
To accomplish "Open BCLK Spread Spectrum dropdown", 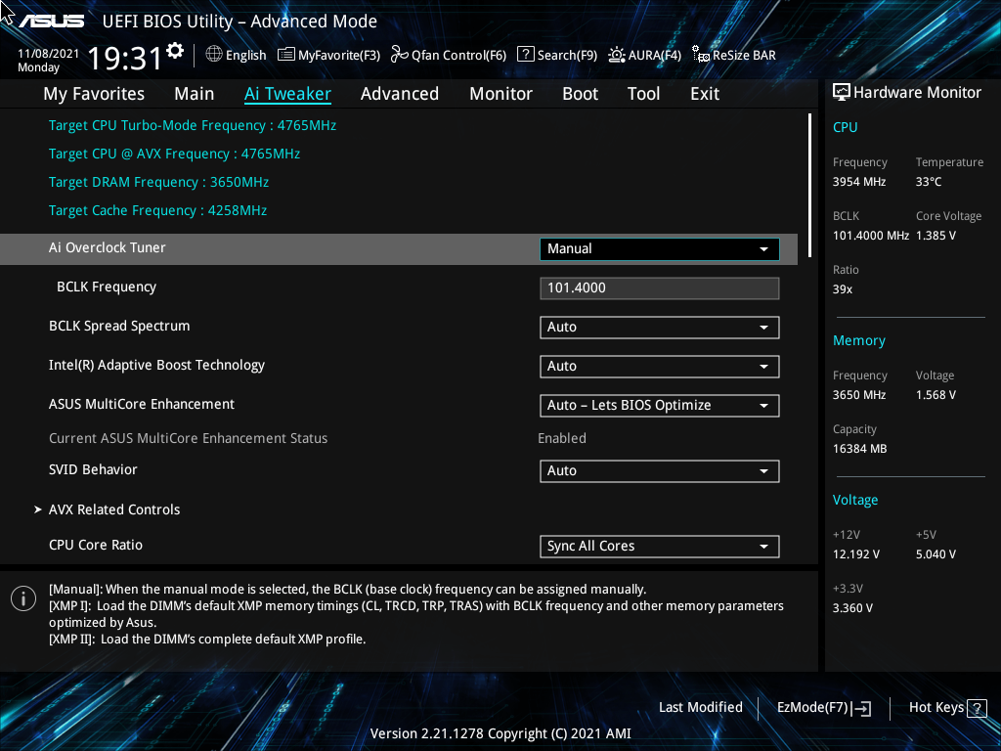I will point(660,327).
